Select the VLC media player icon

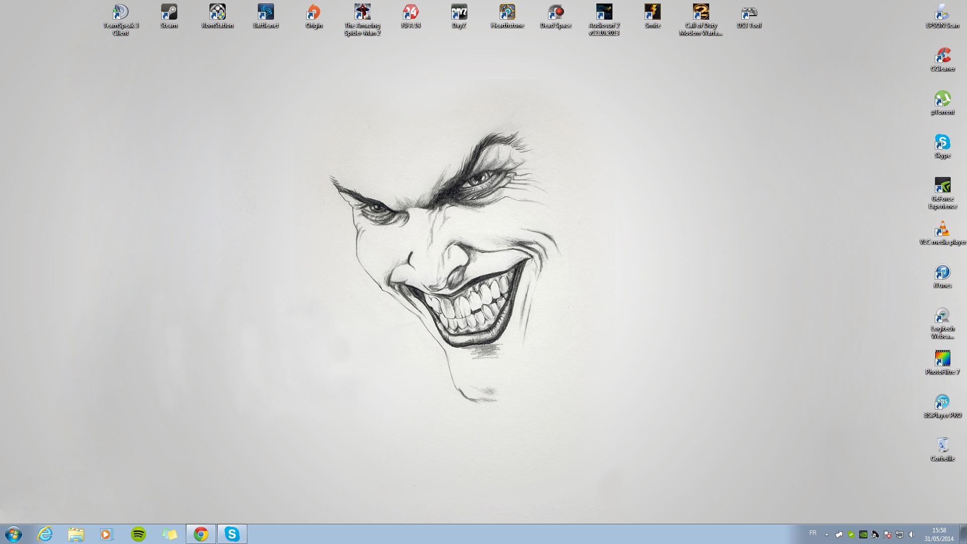point(942,233)
